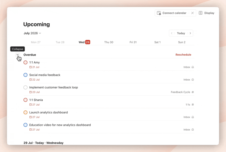
Task: Complete the 1:1 Amy task
Action: point(25,62)
